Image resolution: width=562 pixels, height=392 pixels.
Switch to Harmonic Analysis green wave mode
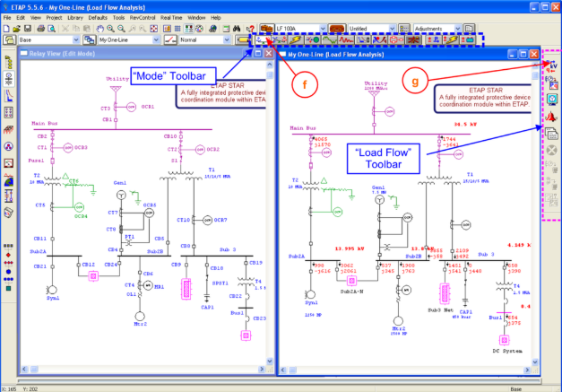[x=329, y=39]
